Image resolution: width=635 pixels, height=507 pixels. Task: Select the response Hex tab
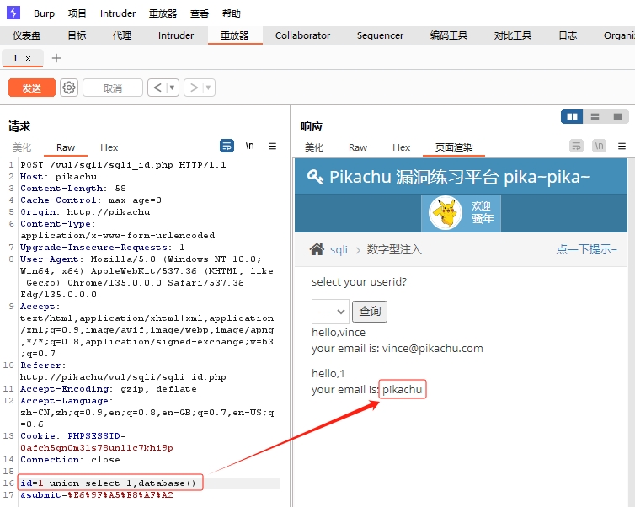coord(402,147)
